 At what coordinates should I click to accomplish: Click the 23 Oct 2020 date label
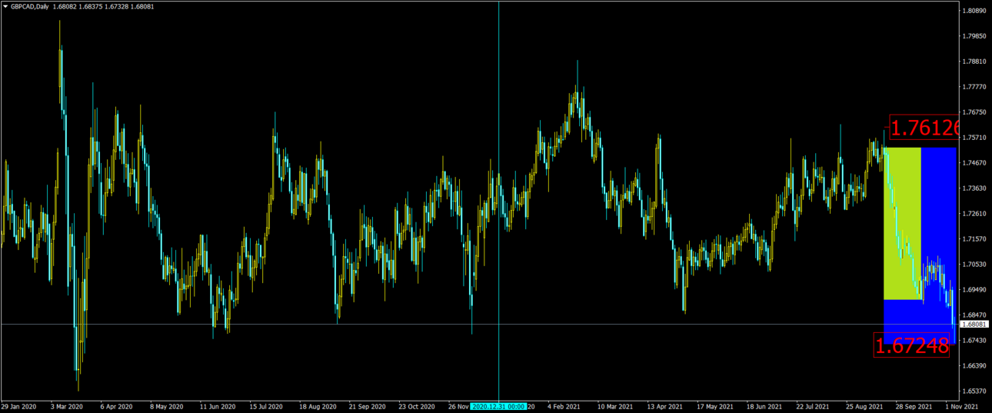(x=418, y=406)
